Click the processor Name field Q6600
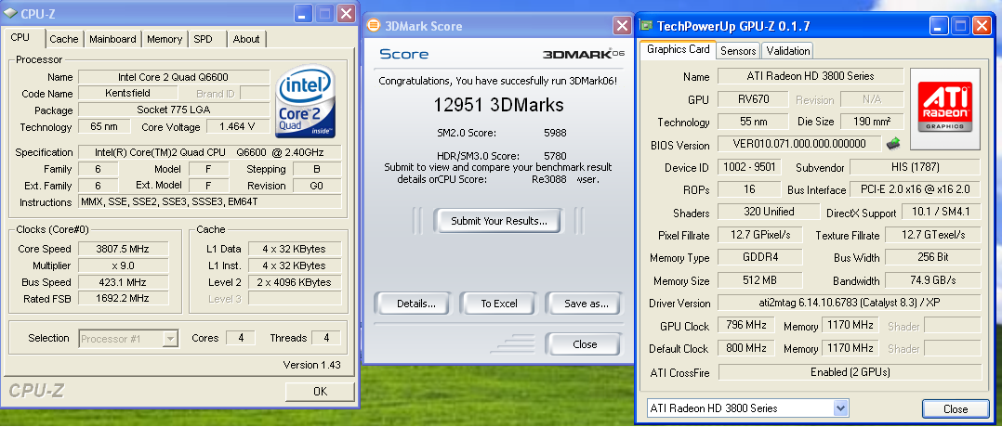The width and height of the screenshot is (1002, 427). (x=173, y=77)
